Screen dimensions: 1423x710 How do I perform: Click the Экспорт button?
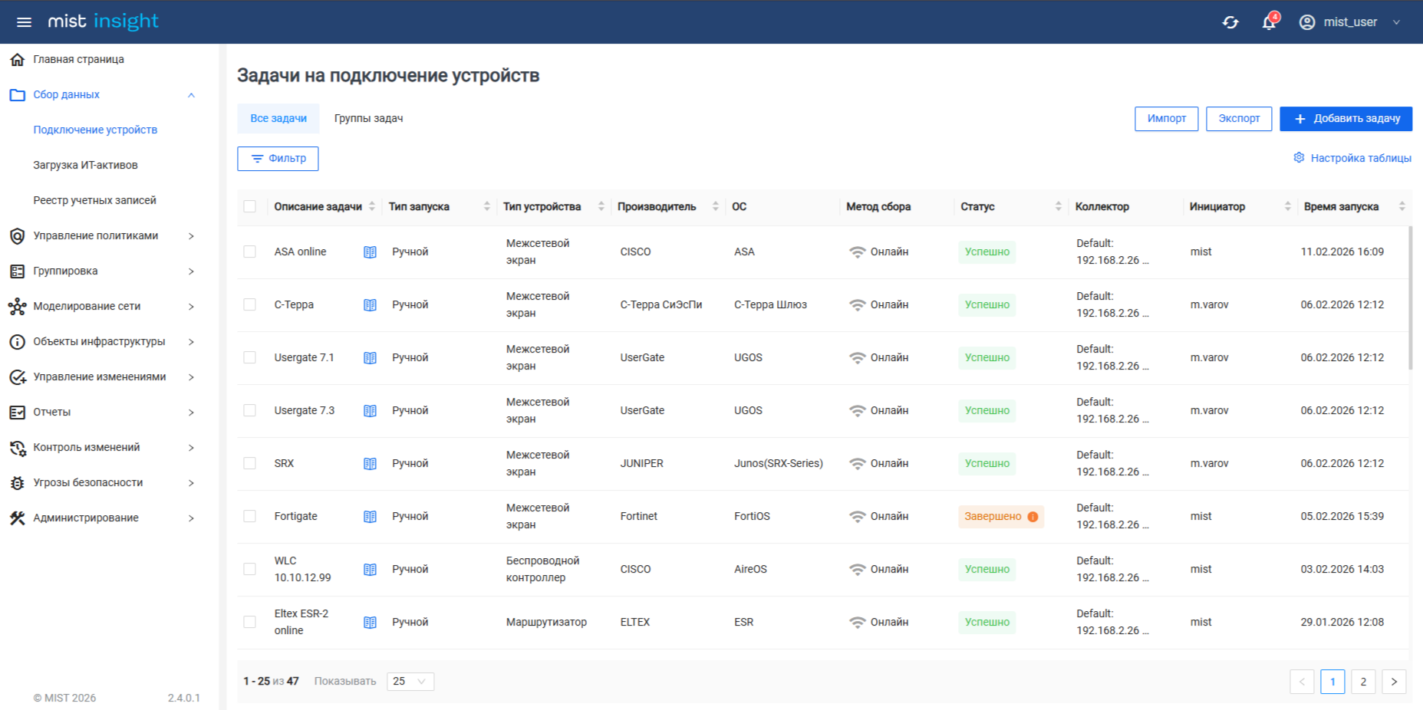pos(1239,119)
